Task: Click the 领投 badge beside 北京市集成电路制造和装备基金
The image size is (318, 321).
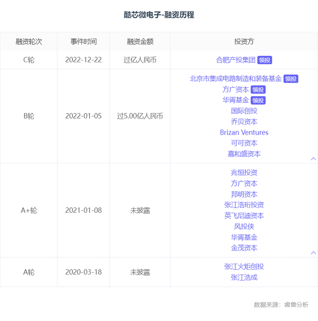Action: click(291, 79)
